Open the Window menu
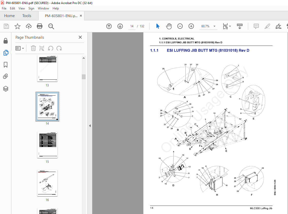 pos(43,8)
